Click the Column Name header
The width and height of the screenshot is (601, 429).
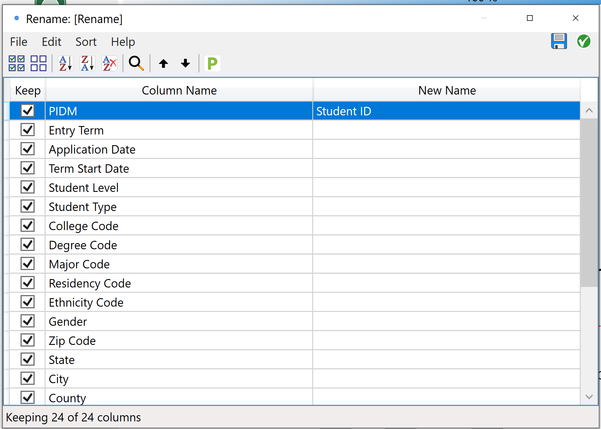179,91
